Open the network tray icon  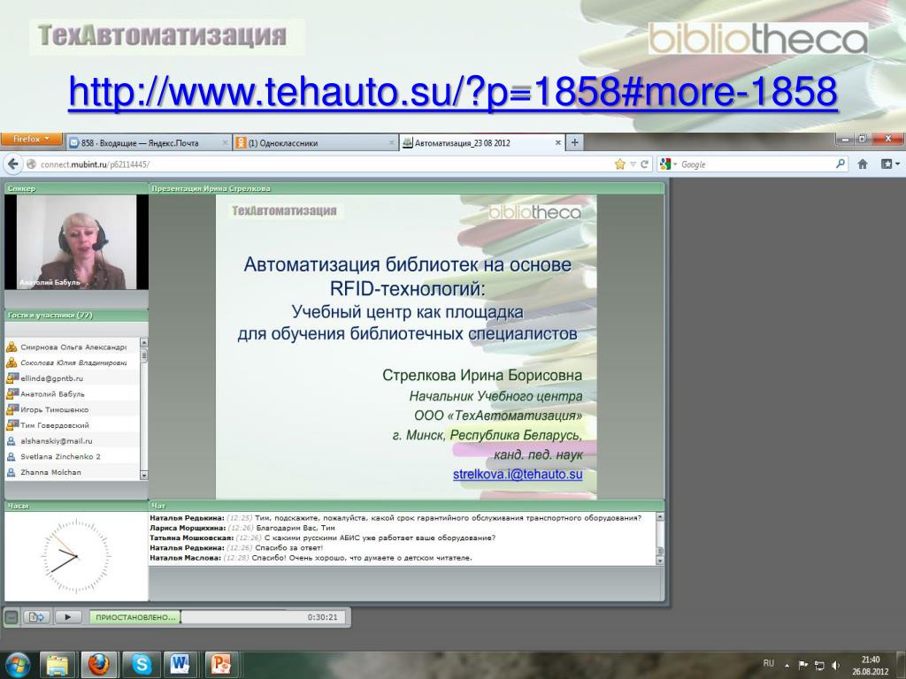(x=818, y=665)
